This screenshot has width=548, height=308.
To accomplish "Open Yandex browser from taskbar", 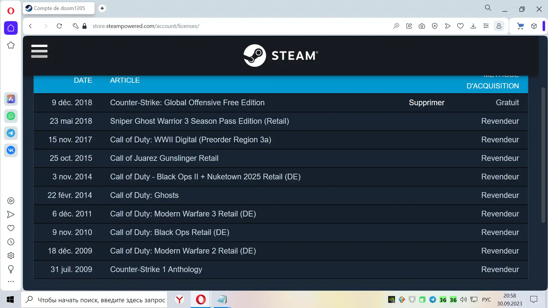I will point(180,299).
